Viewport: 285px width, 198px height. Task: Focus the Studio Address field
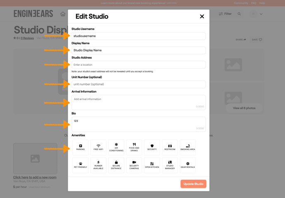(x=138, y=65)
